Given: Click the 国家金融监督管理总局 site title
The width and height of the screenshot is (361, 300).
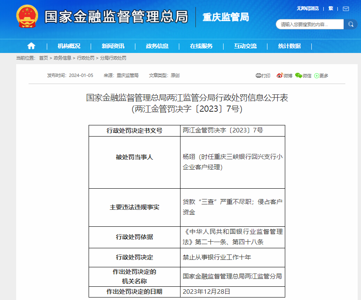Looking at the screenshot, I should click(x=116, y=17).
